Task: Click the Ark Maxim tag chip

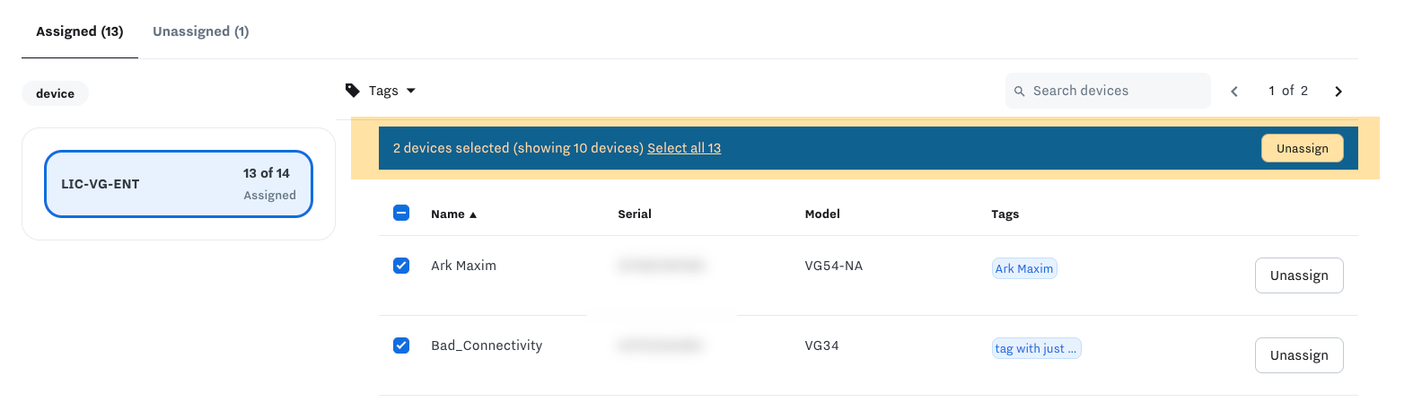Action: 1024,268
